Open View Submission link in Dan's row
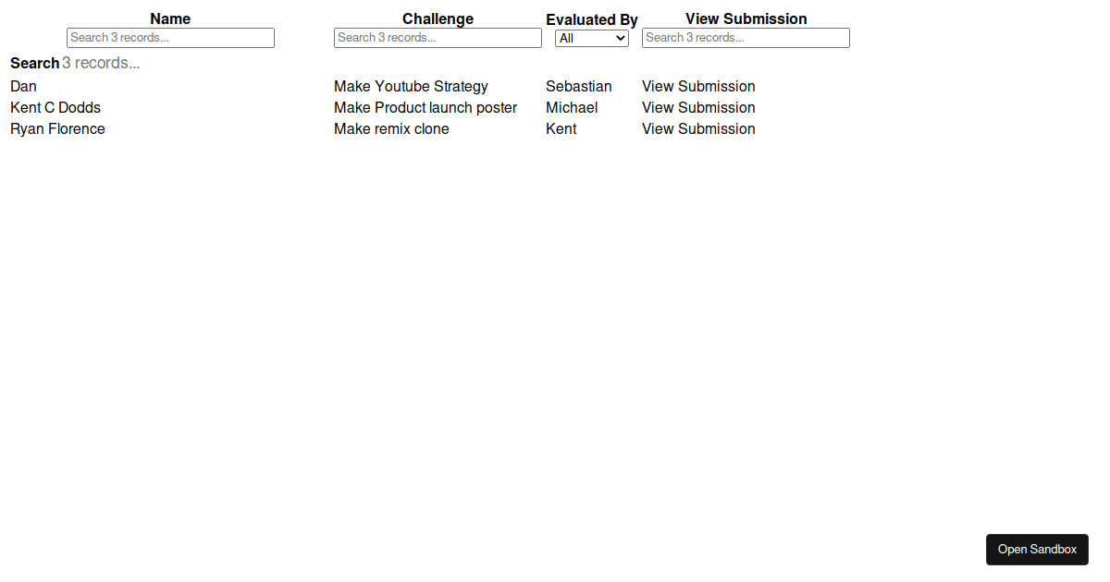The height and width of the screenshot is (582, 1110). tap(698, 87)
